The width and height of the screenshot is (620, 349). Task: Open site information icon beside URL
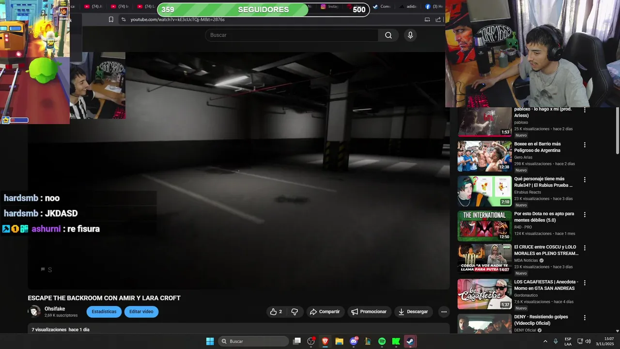(x=124, y=19)
